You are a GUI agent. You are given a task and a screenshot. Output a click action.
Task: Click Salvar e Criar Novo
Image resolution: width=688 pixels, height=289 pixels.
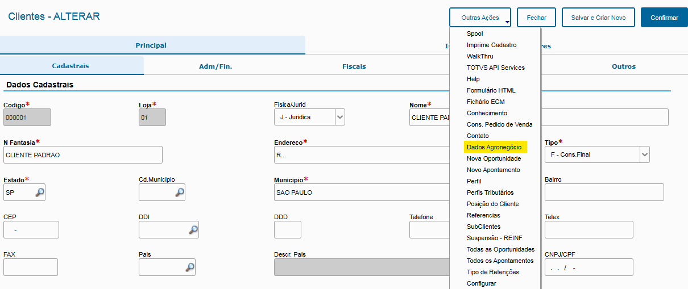[598, 18]
